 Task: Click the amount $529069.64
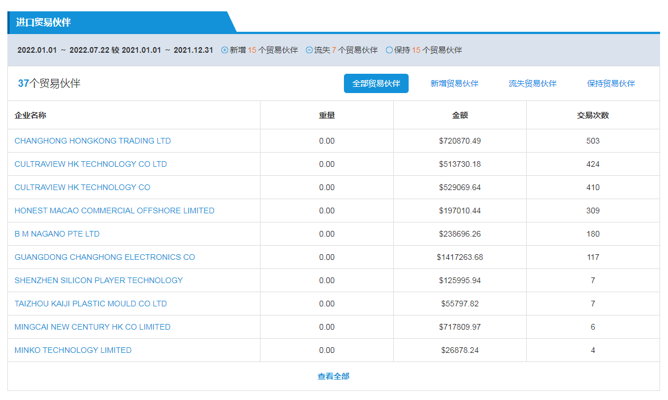(460, 187)
